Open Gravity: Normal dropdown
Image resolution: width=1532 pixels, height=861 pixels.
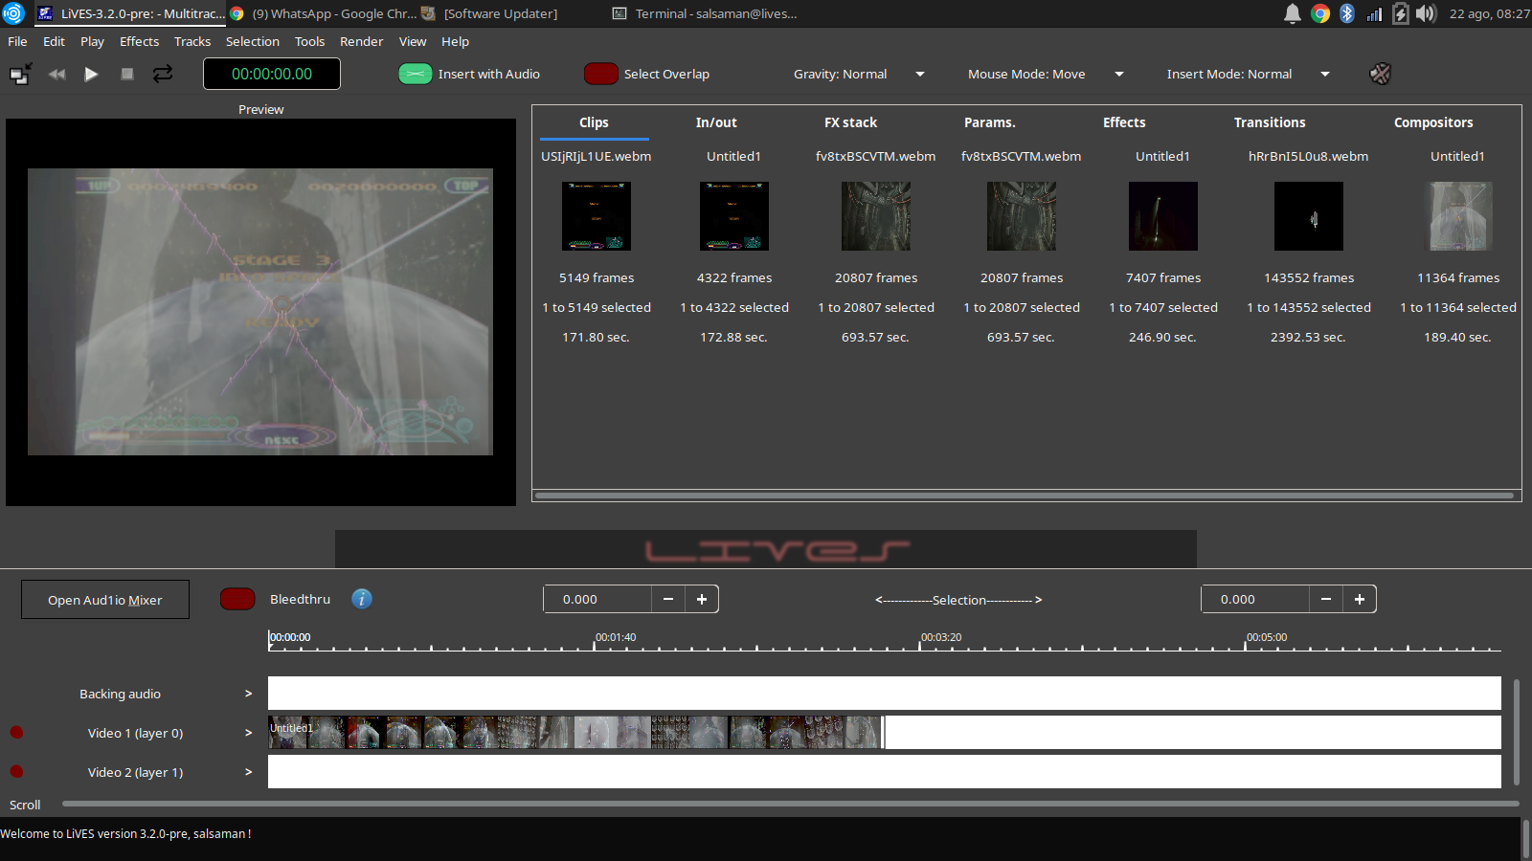[x=859, y=74]
